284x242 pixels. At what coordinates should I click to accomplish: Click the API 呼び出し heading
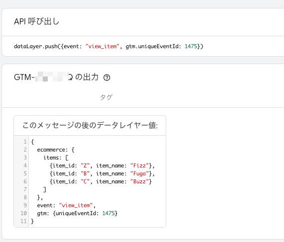[37, 21]
